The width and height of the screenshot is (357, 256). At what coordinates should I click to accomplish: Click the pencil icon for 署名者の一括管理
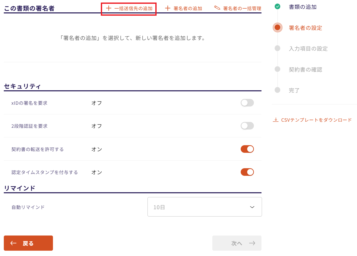pyautogui.click(x=217, y=8)
